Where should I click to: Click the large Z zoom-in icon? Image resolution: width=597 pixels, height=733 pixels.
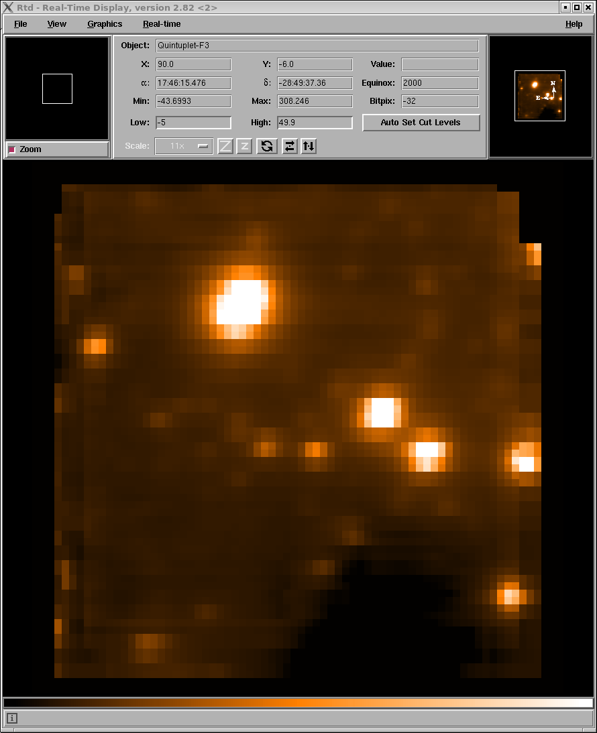click(x=225, y=146)
